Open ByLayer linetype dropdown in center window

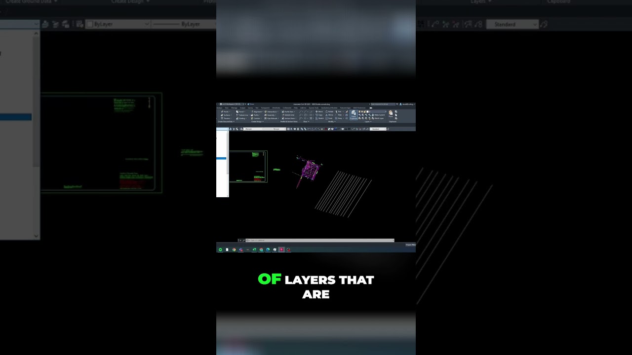point(275,129)
